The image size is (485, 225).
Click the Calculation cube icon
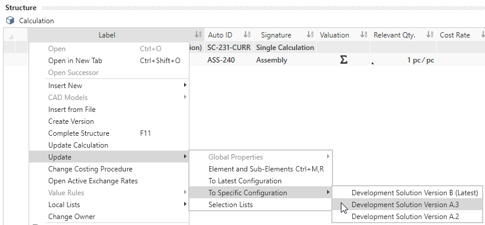coord(10,21)
